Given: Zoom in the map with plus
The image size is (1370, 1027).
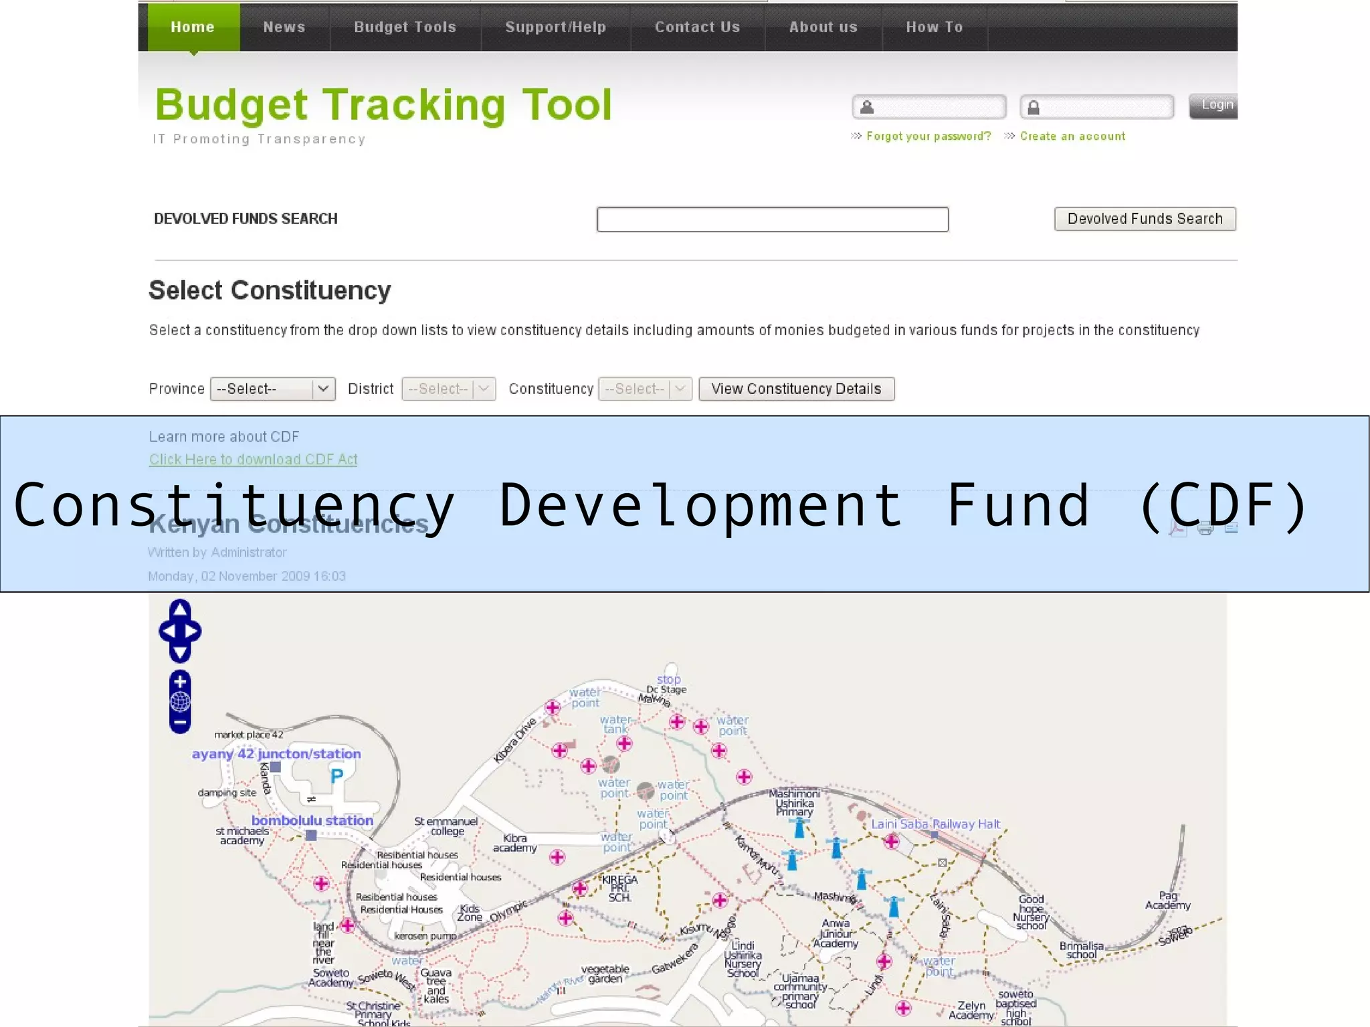Looking at the screenshot, I should 180,681.
